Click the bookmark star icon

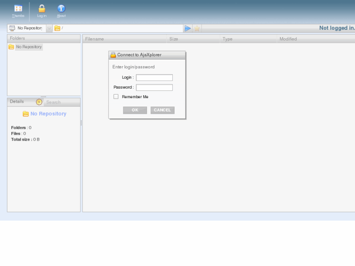coord(197,28)
